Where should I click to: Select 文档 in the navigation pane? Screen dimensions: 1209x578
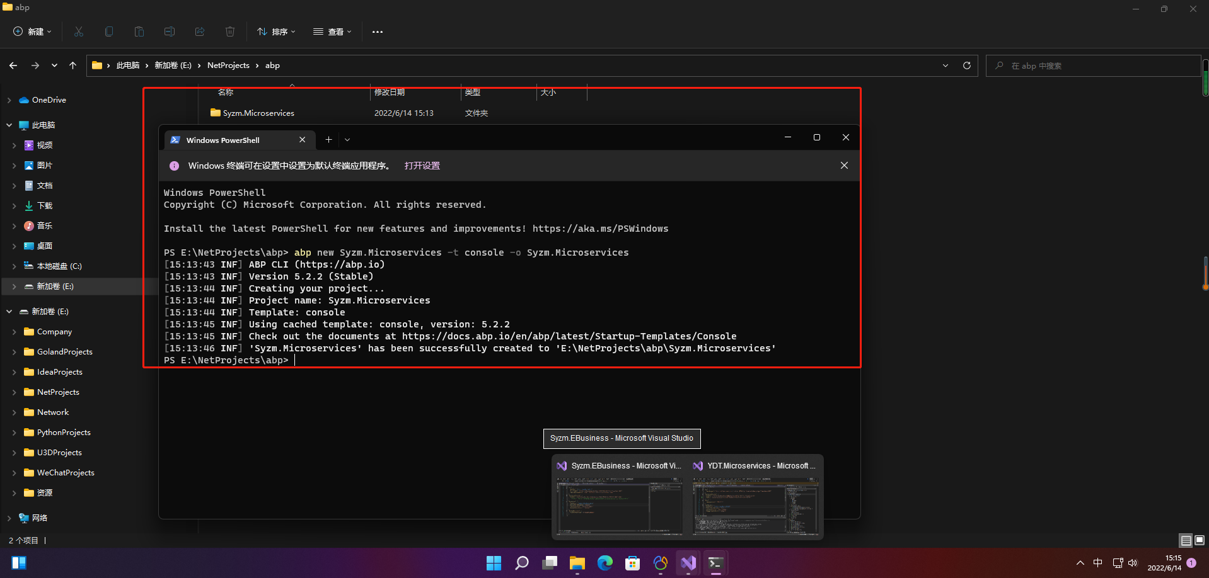(x=45, y=186)
